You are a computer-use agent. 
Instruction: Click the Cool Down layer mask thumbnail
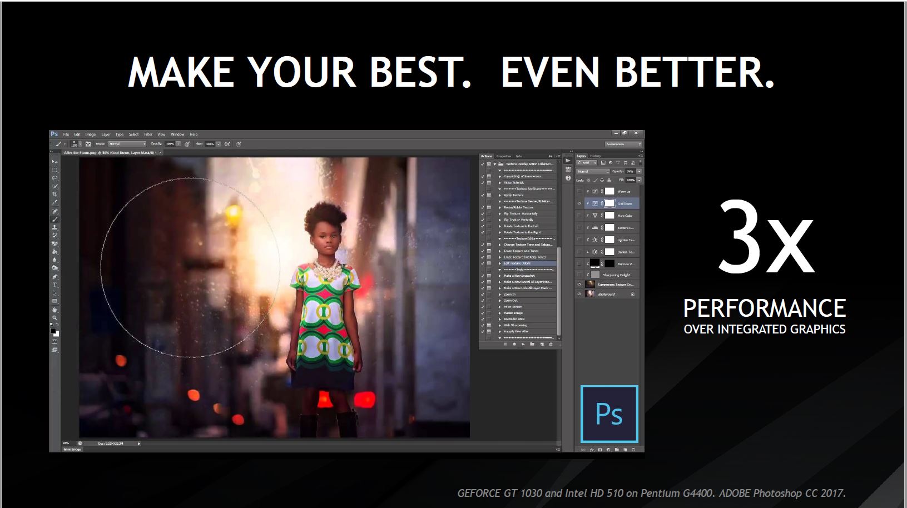[x=609, y=203]
